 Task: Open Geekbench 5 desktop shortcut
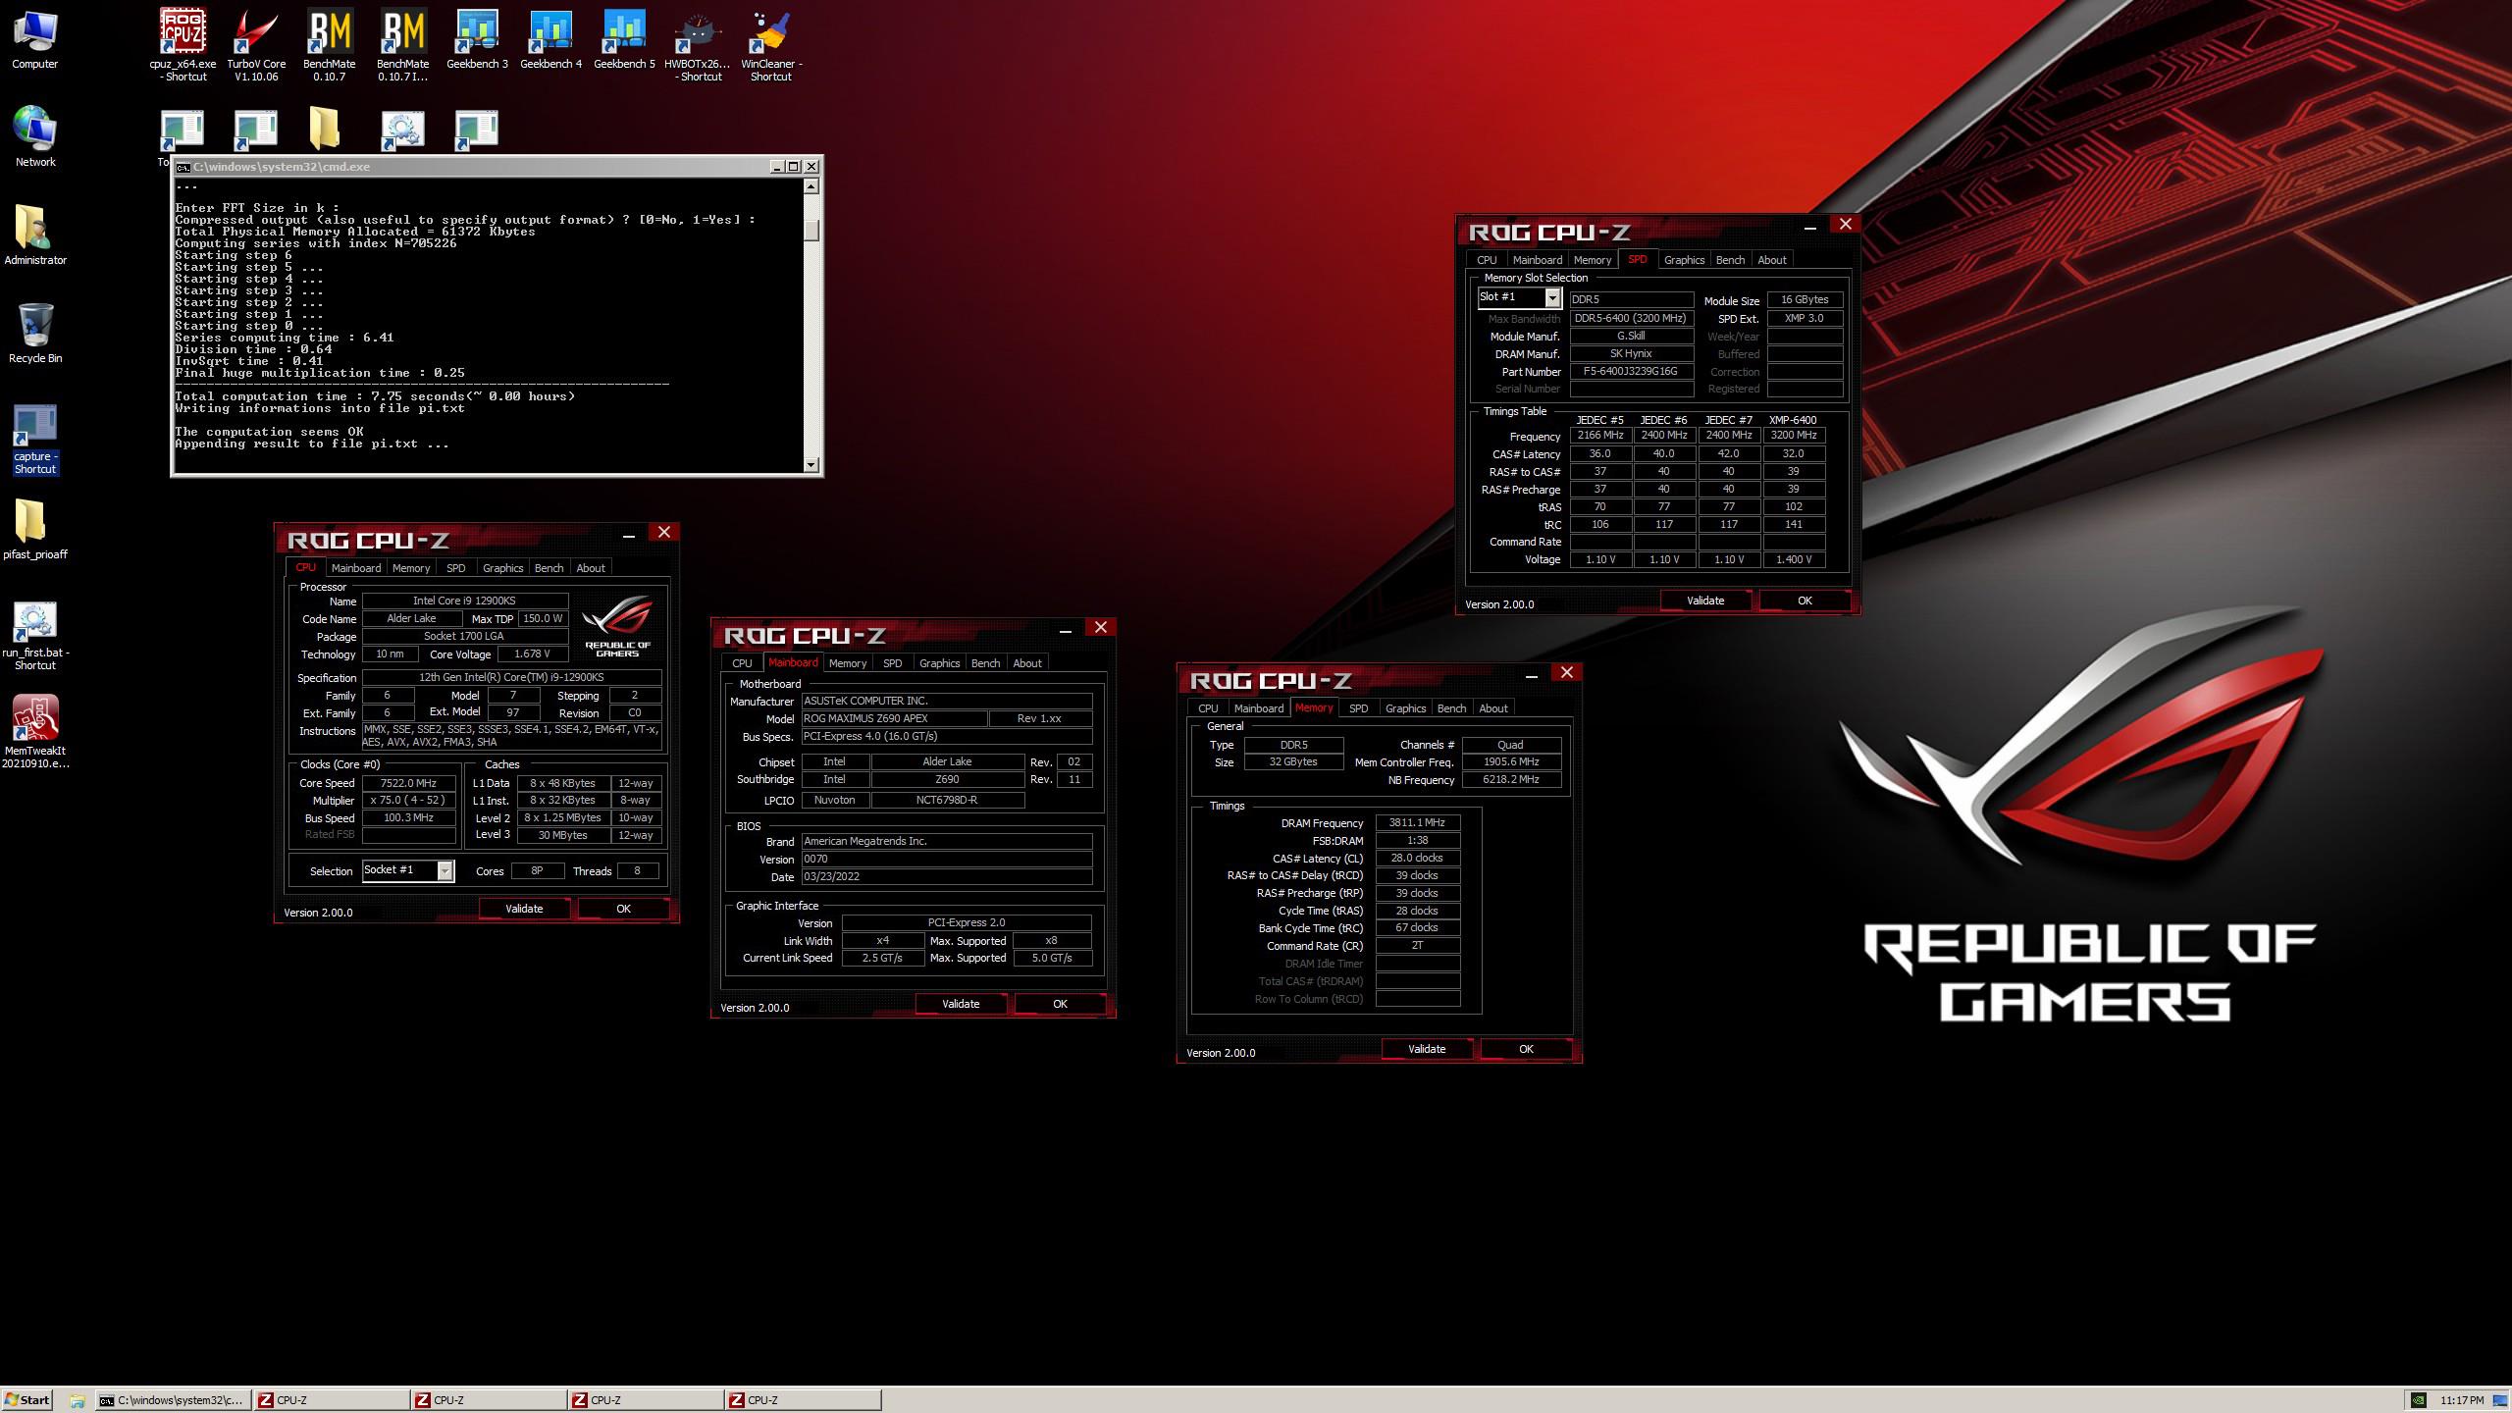pos(624,39)
